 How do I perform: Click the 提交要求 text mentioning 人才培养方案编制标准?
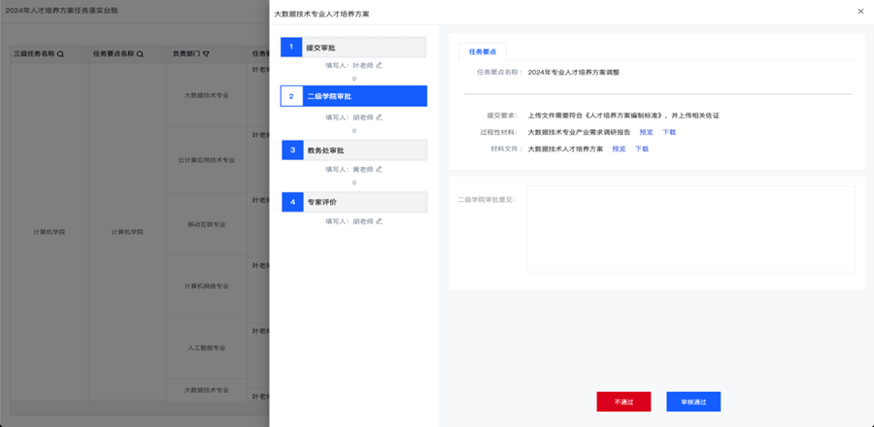click(623, 115)
